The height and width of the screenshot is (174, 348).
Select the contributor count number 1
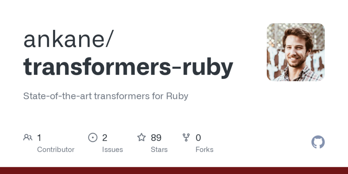pos(39,138)
